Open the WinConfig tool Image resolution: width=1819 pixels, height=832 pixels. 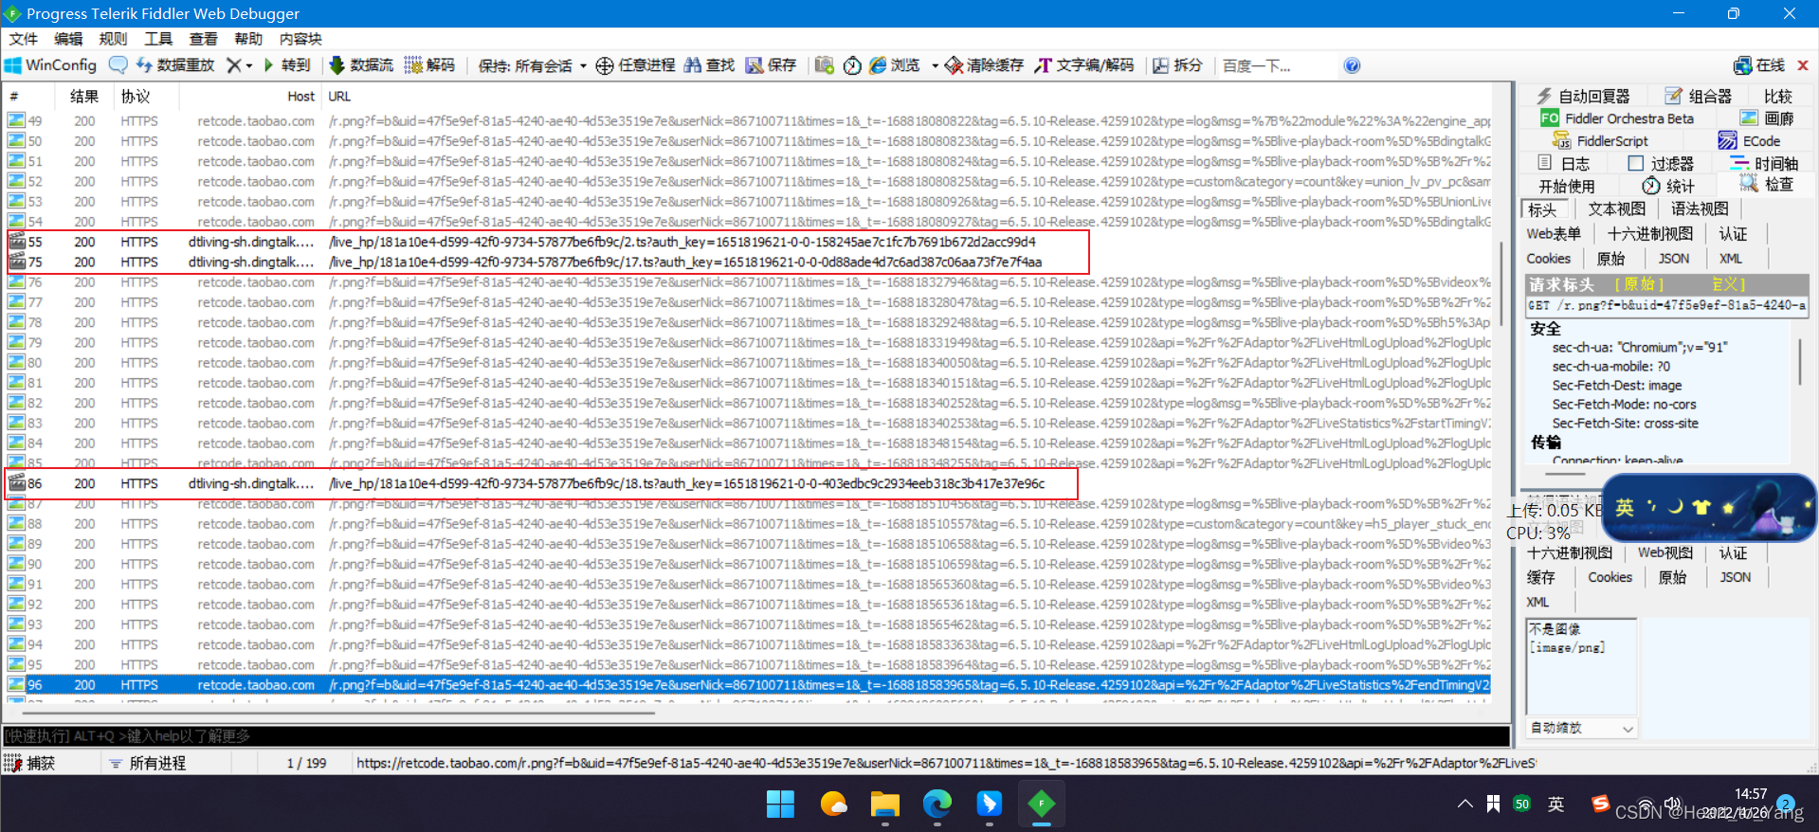point(50,65)
